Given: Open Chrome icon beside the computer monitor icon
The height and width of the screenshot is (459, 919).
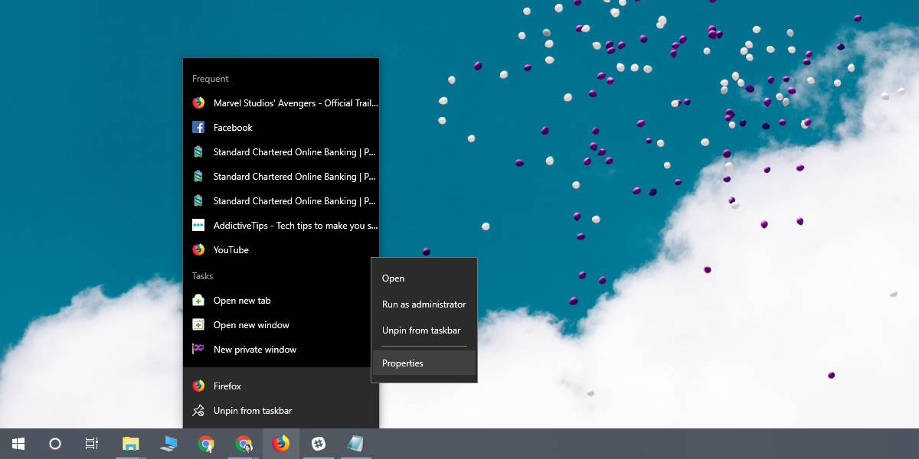Looking at the screenshot, I should (206, 444).
